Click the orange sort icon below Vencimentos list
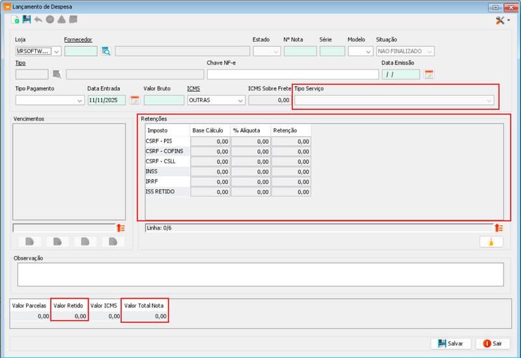The height and width of the screenshot is (358, 521). [120, 228]
